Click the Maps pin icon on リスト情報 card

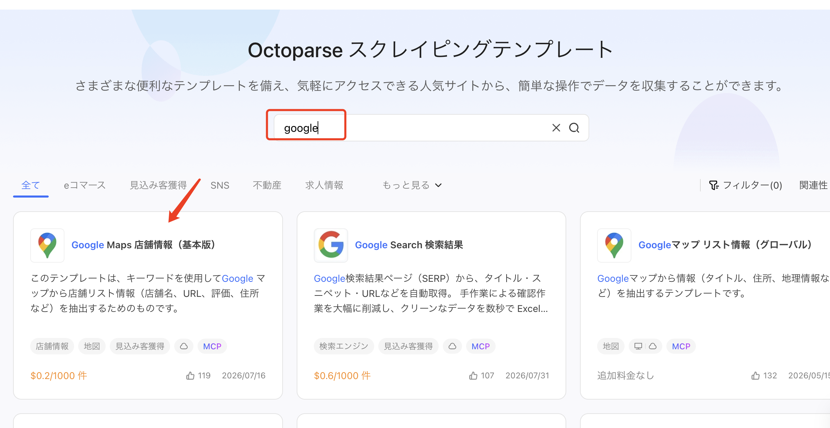click(614, 246)
